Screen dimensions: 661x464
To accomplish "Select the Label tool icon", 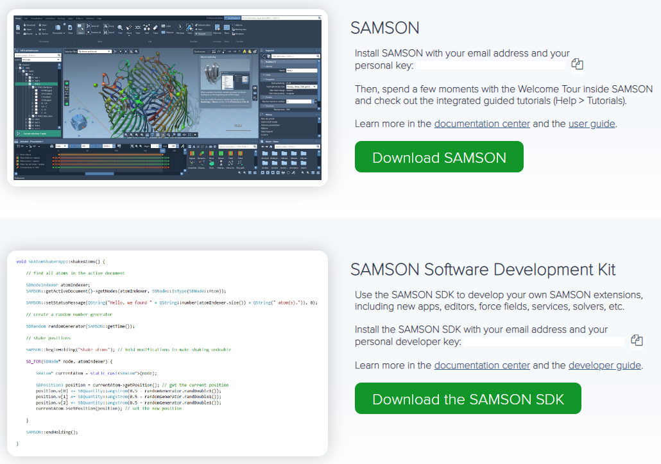I will [164, 26].
